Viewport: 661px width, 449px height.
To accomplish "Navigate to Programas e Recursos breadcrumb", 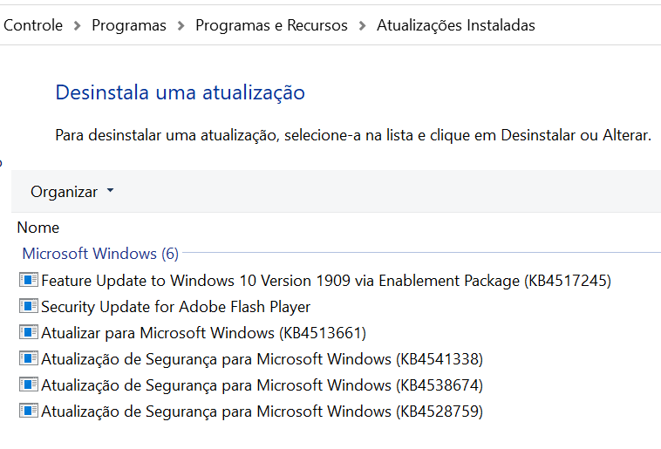I will 271,26.
